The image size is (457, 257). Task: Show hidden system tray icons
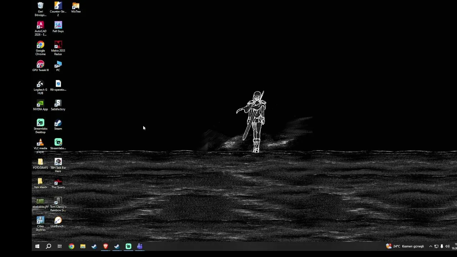point(431,246)
